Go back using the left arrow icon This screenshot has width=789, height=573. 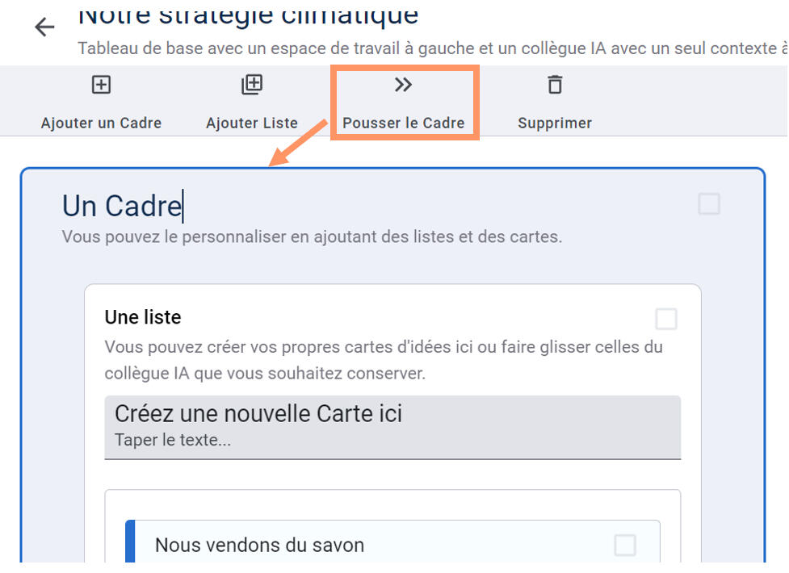pos(44,27)
